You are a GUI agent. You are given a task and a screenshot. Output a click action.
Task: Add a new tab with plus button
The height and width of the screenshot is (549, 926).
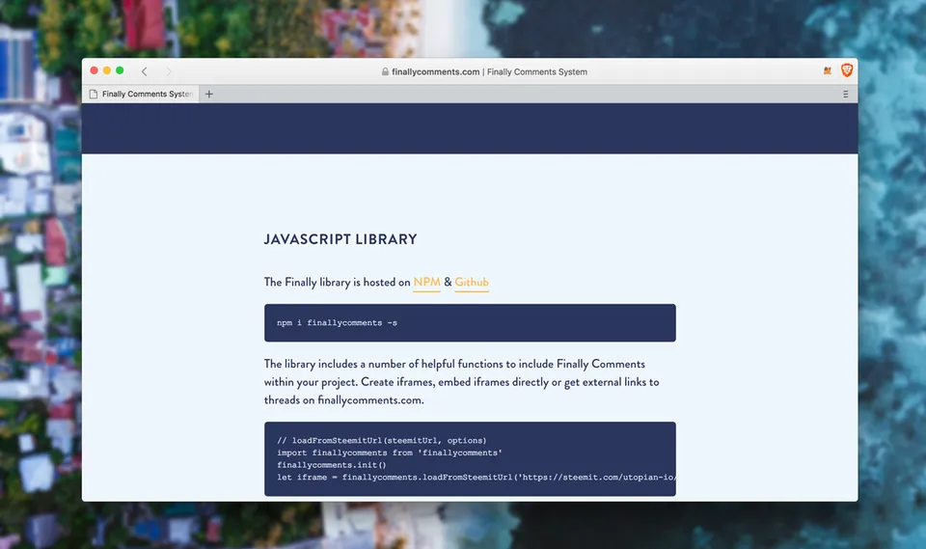(x=209, y=94)
